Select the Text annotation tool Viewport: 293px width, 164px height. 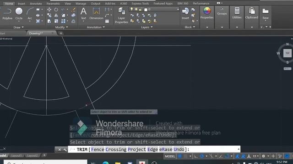pyautogui.click(x=83, y=13)
